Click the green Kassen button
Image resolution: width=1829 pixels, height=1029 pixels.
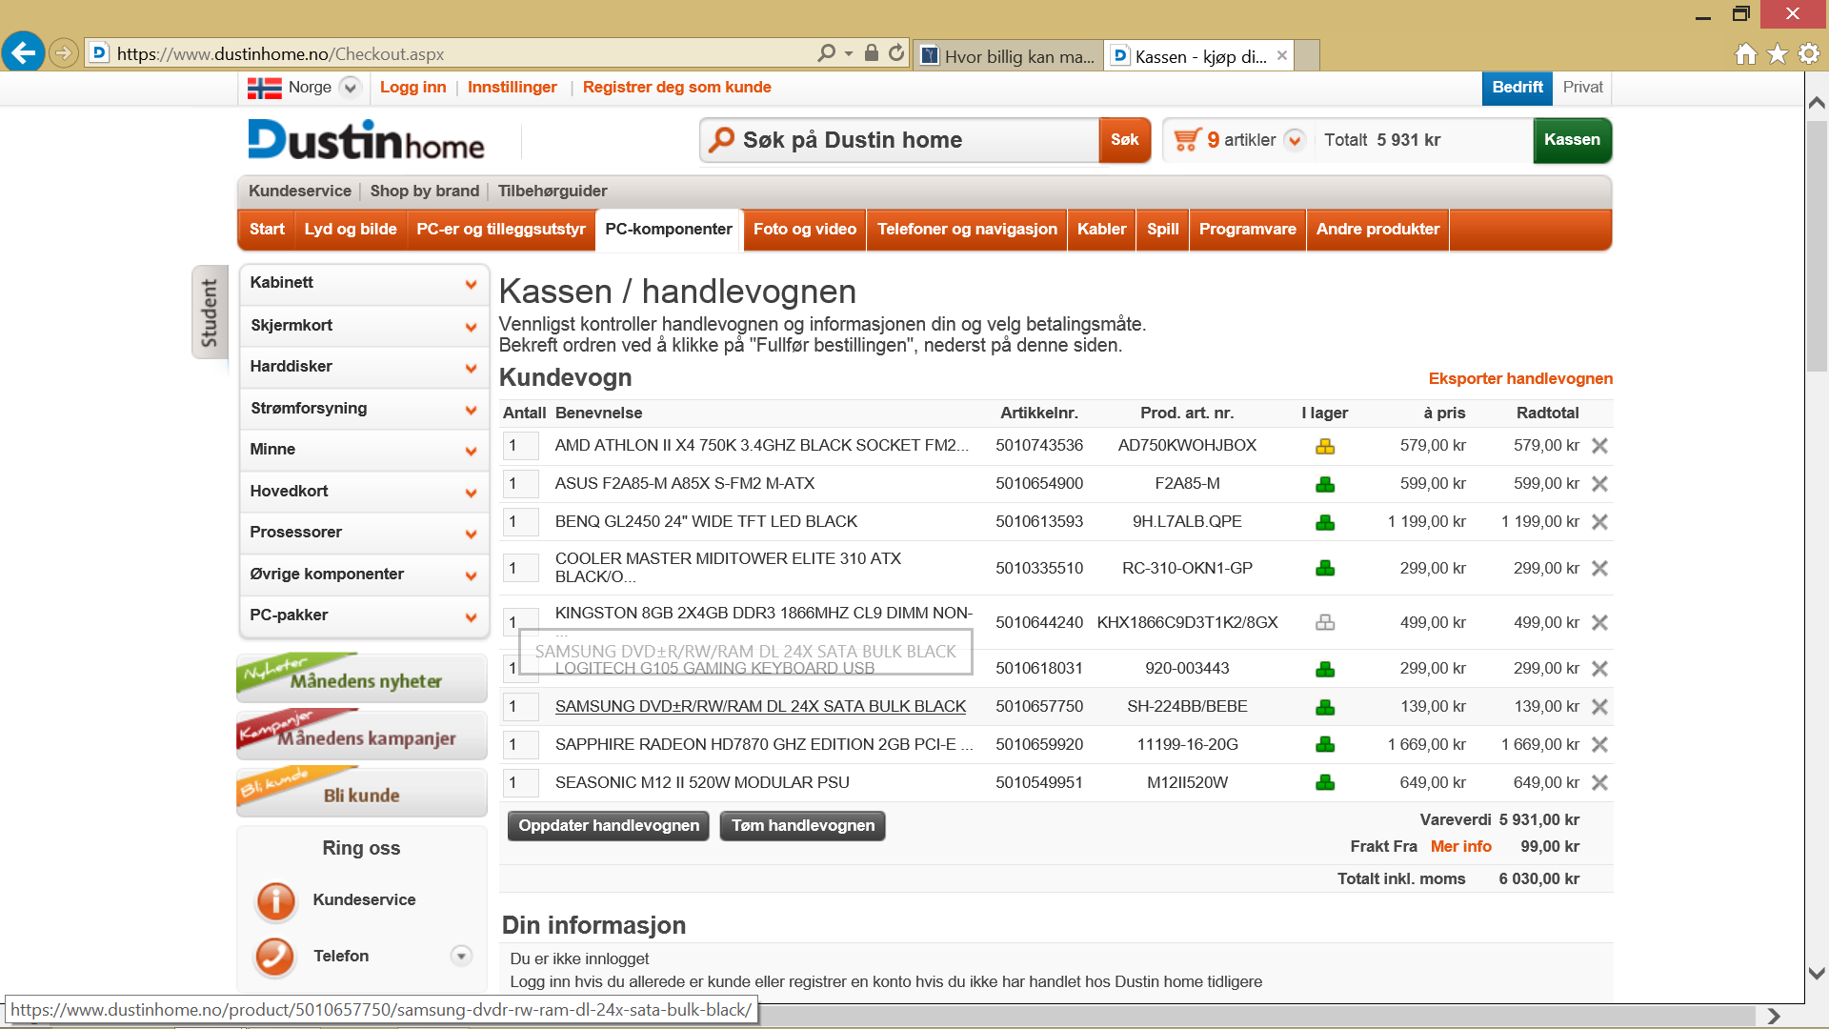(x=1572, y=140)
